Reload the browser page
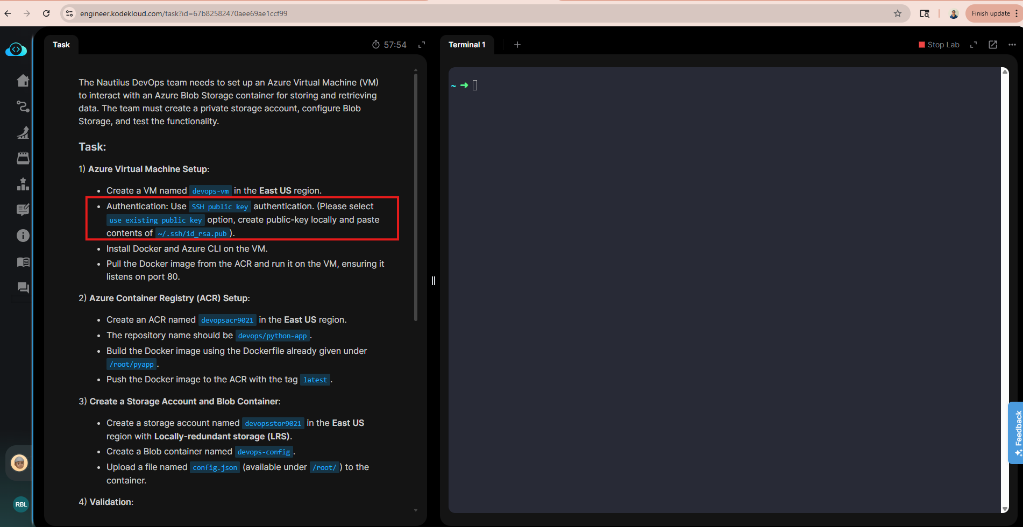Screen dimensions: 1023x527 [x=46, y=13]
